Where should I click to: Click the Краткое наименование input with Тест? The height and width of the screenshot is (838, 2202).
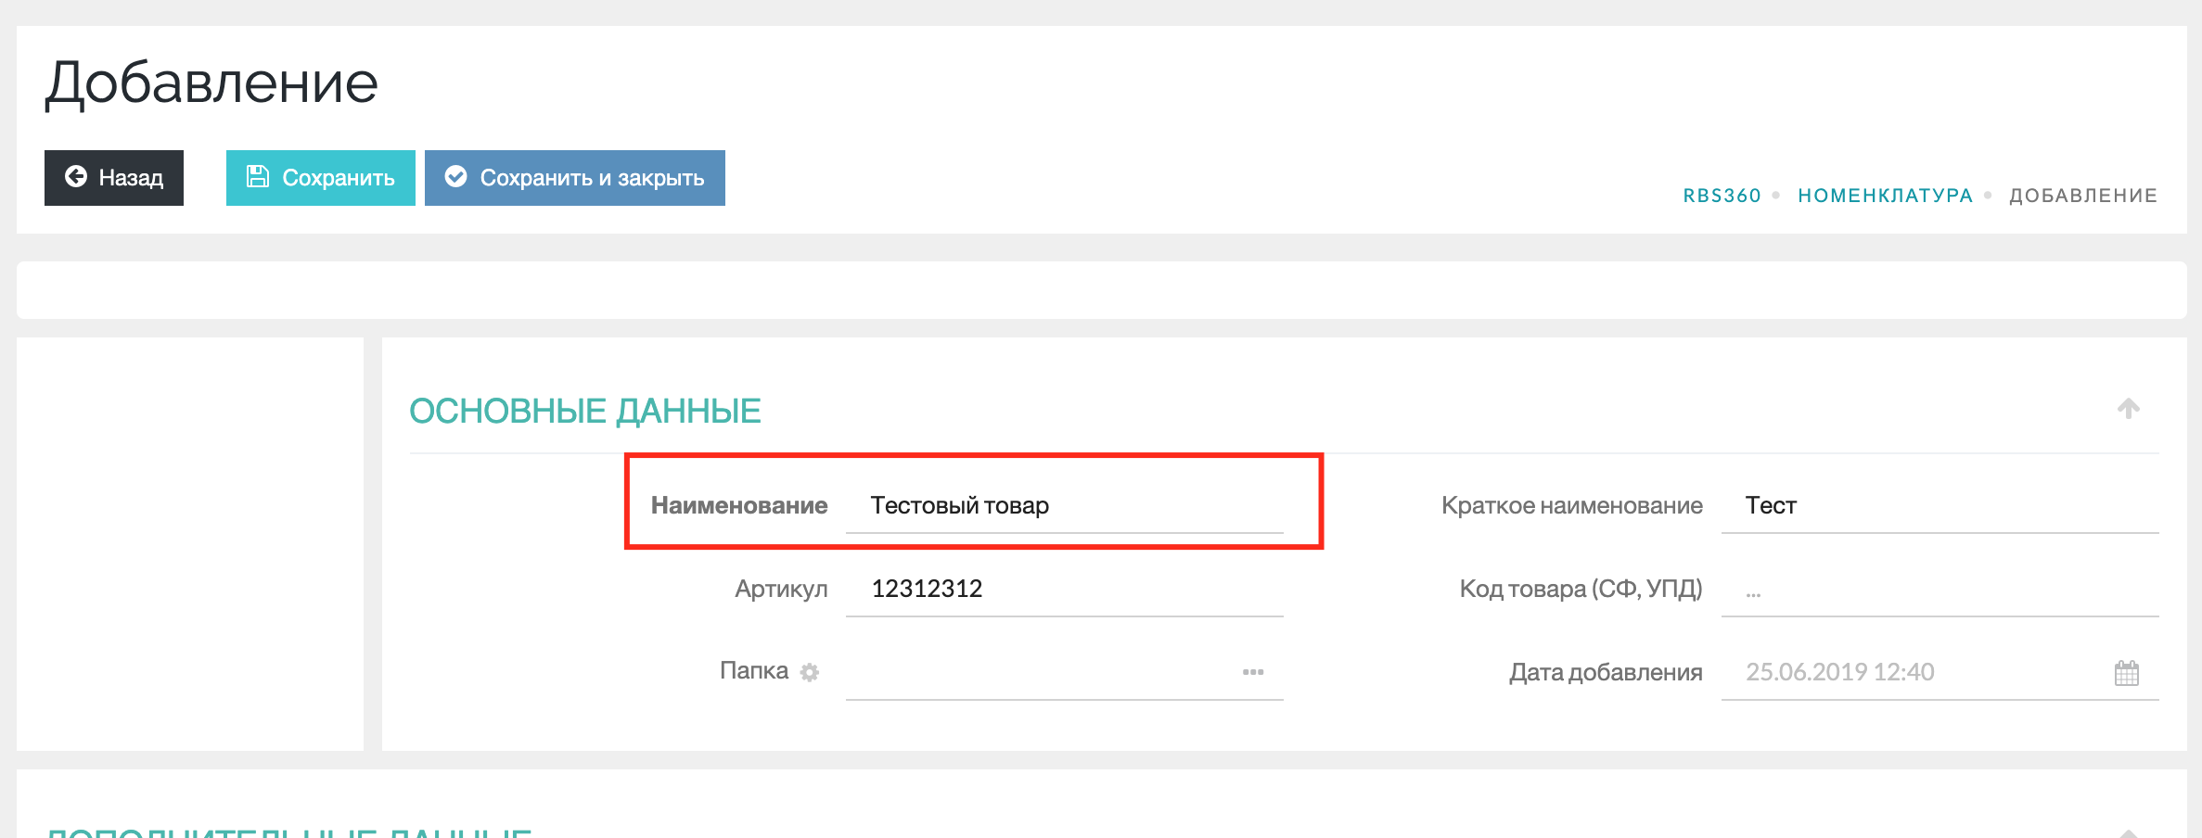[x=1939, y=506]
